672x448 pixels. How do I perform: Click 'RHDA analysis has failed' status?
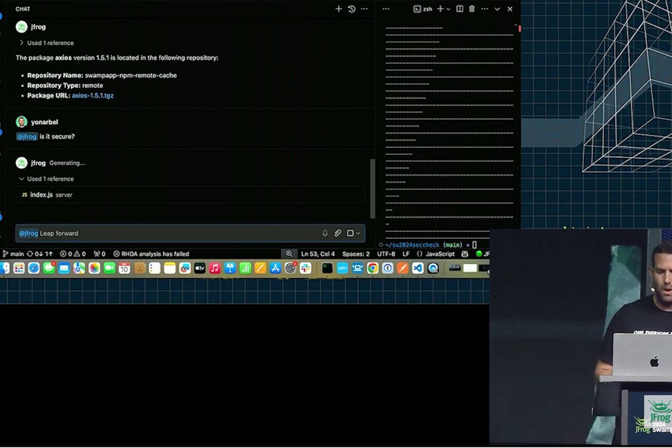pos(151,254)
